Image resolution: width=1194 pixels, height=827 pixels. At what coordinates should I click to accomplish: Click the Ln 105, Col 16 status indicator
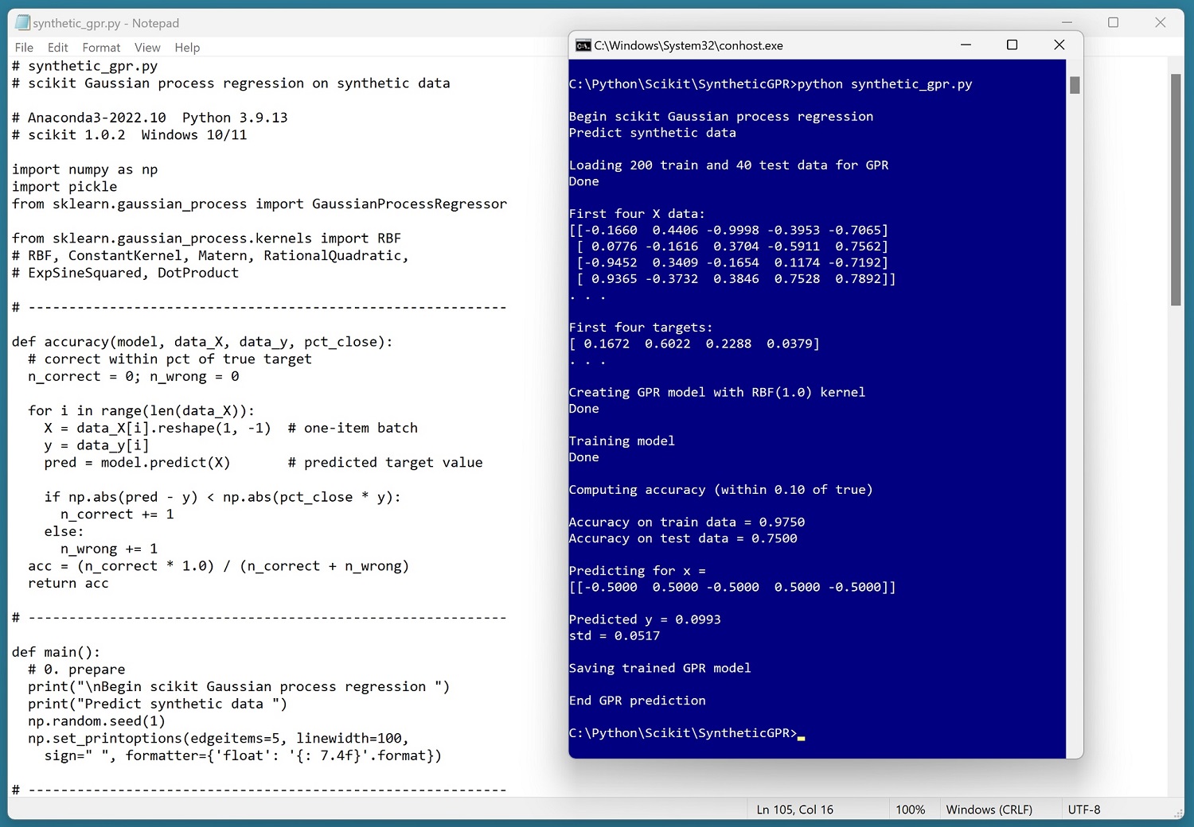pos(794,810)
